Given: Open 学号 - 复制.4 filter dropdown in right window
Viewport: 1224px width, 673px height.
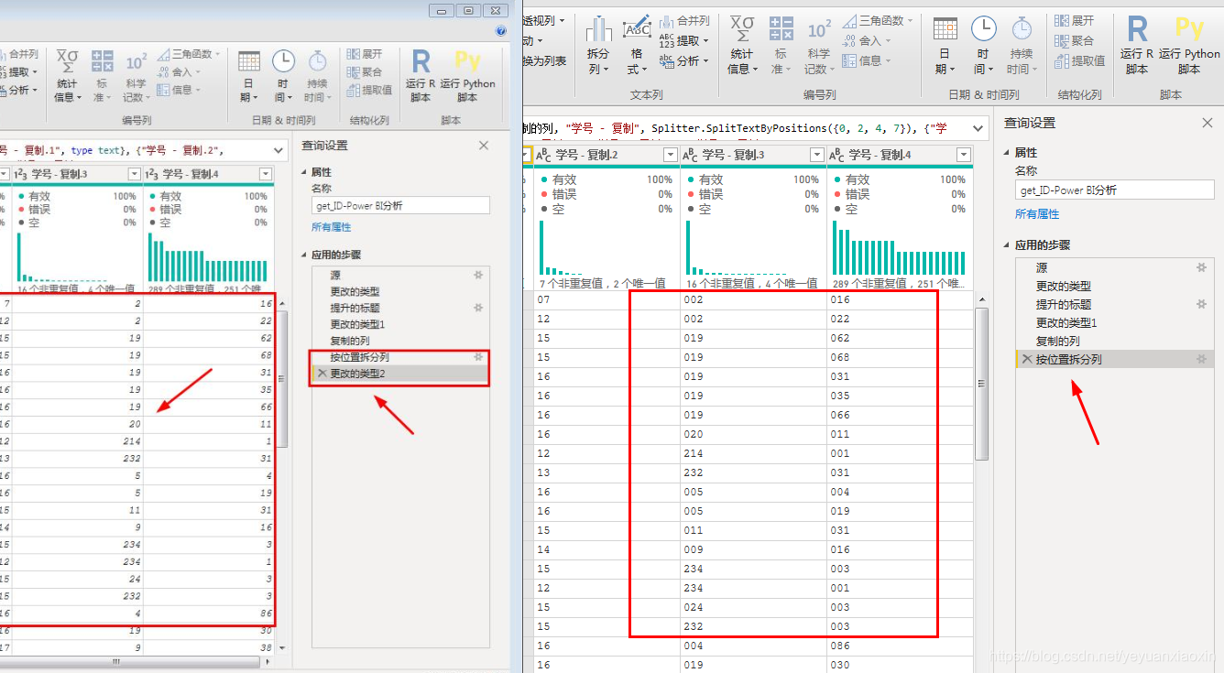Looking at the screenshot, I should [963, 155].
